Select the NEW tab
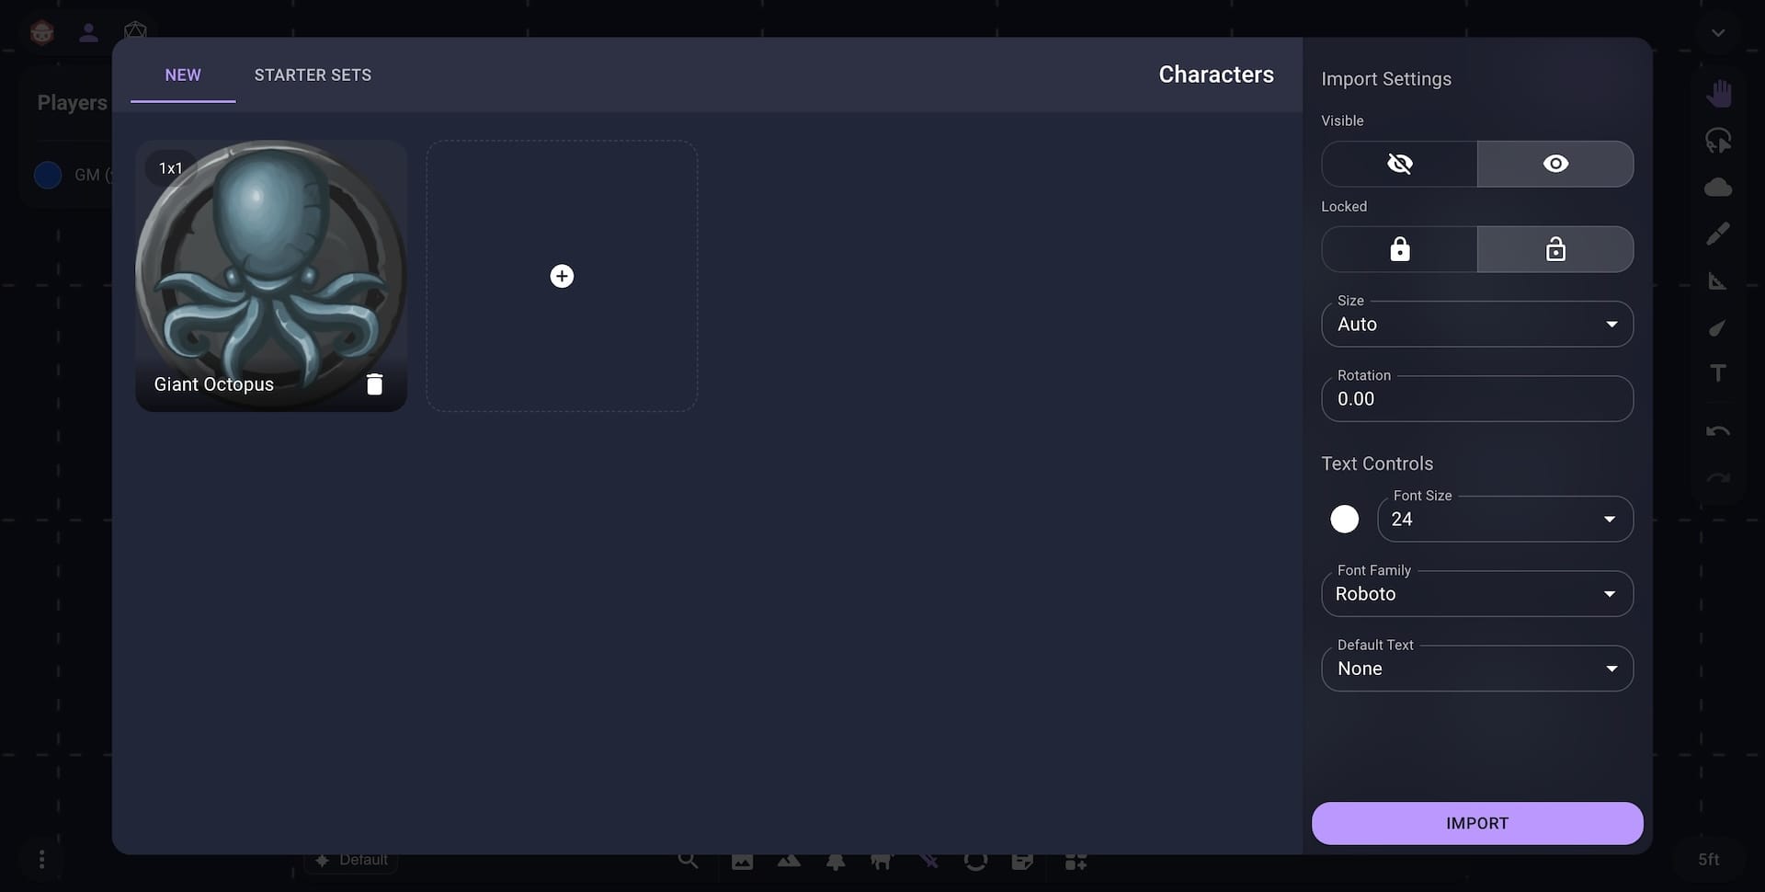Screen dimensions: 1765x892 click(182, 74)
